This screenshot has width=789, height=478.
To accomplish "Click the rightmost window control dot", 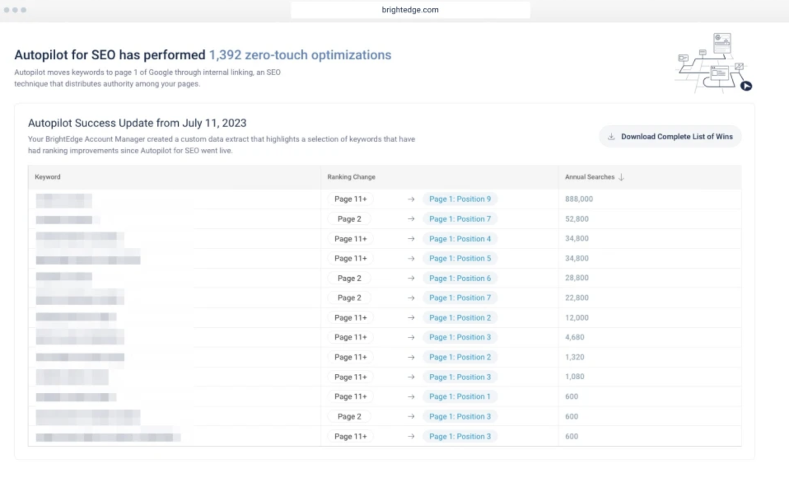I will [x=24, y=10].
